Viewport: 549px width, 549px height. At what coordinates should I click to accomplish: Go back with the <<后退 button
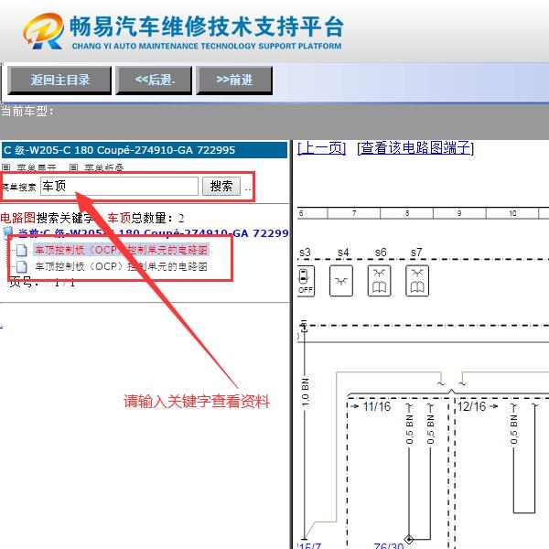pyautogui.click(x=154, y=81)
